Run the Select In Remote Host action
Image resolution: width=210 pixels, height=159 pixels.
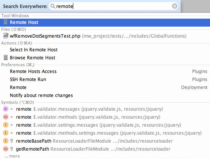105,50
